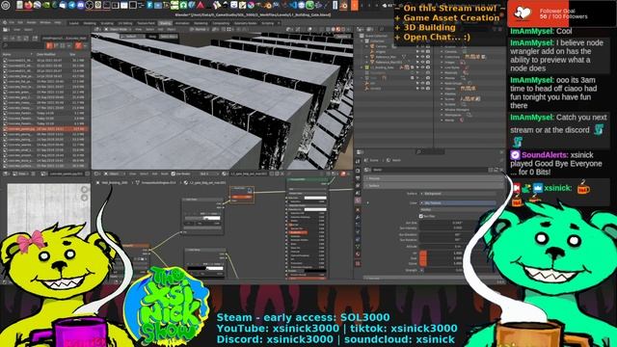Screen dimensions: 617x347
Task: Open World properties tab icon
Action: pos(358,200)
